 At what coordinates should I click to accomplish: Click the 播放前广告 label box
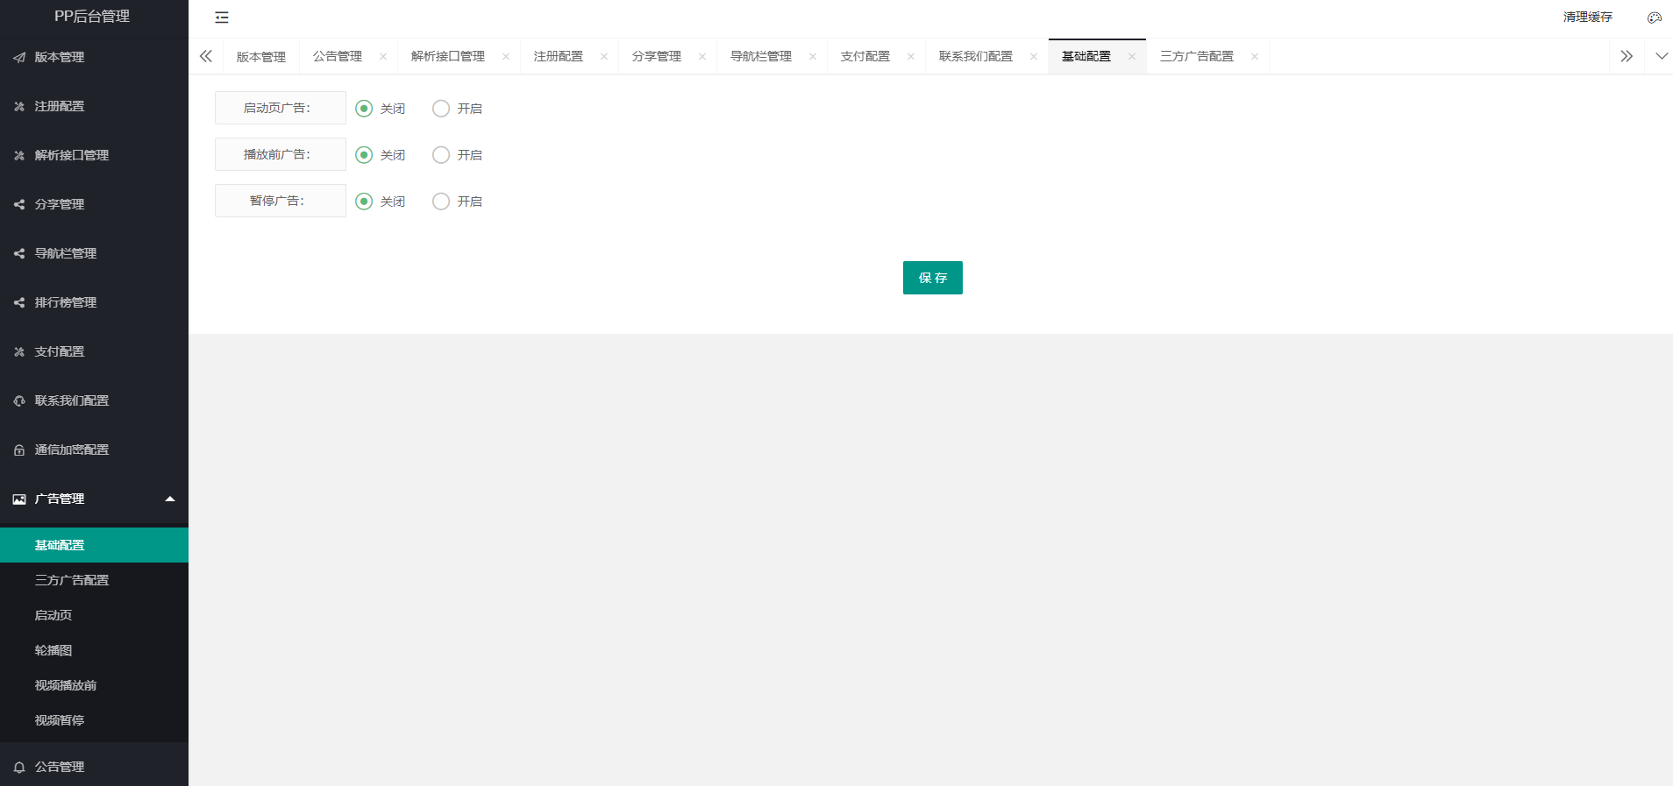coord(281,154)
